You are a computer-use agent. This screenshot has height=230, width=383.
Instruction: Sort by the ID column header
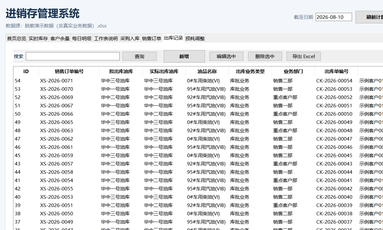coord(26,72)
